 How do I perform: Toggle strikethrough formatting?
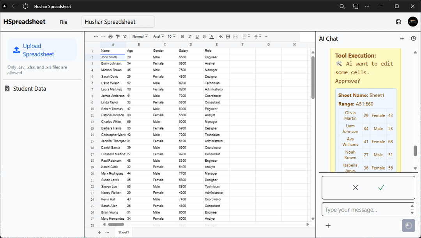204,37
